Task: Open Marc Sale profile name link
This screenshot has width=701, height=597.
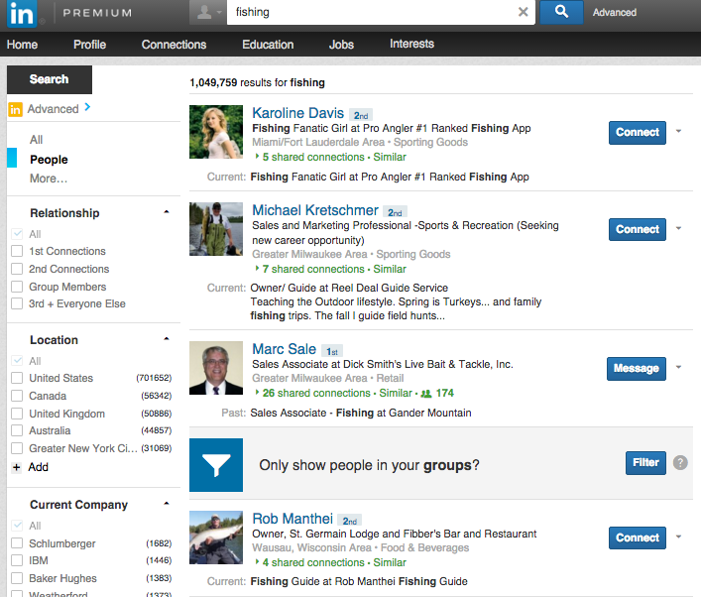Action: (284, 349)
